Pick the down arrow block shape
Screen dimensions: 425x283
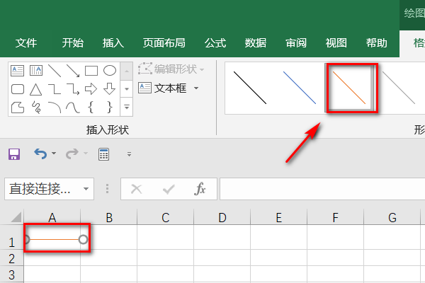click(x=110, y=89)
